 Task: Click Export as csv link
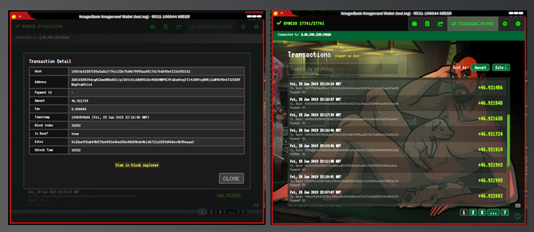346,55
